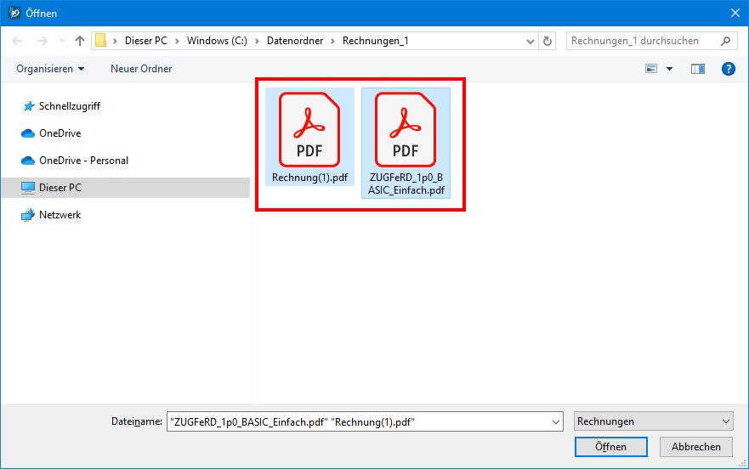Select Dieser PC in navigation pane

(60, 188)
